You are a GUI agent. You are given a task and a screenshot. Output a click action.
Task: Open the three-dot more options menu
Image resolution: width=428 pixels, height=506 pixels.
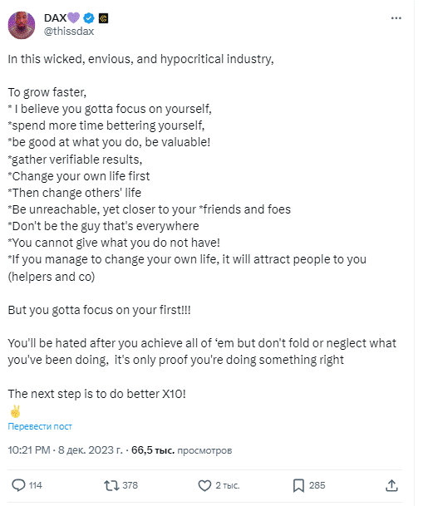396,18
